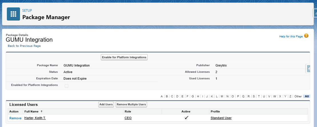Open user Harter, Keith T.
317x127 pixels.
[35, 118]
